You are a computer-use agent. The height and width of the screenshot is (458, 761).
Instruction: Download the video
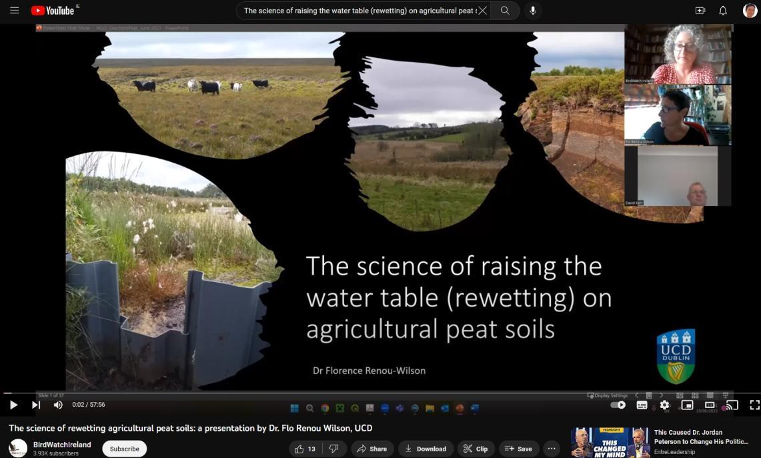pyautogui.click(x=426, y=449)
